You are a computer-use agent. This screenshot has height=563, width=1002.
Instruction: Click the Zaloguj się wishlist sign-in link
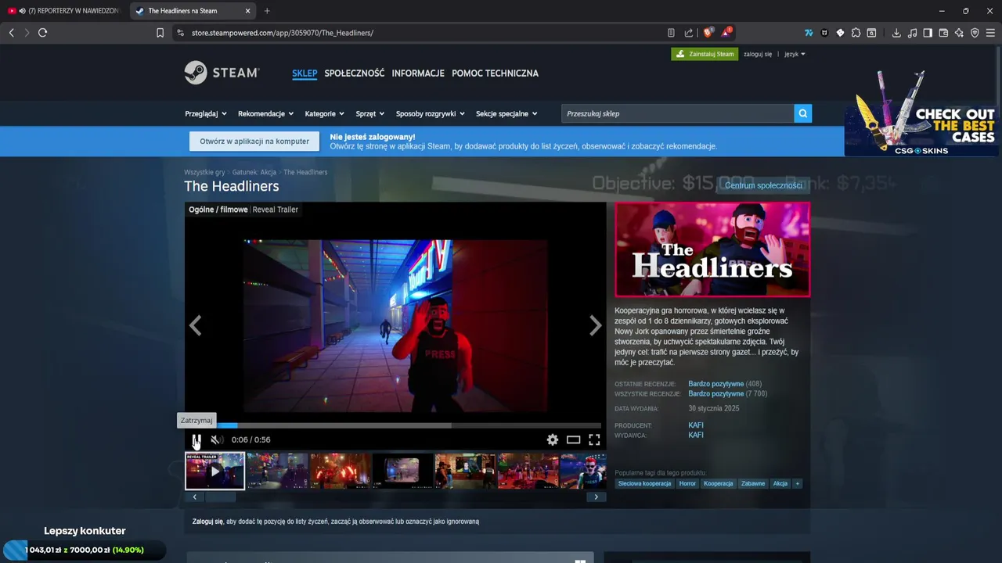[207, 522]
